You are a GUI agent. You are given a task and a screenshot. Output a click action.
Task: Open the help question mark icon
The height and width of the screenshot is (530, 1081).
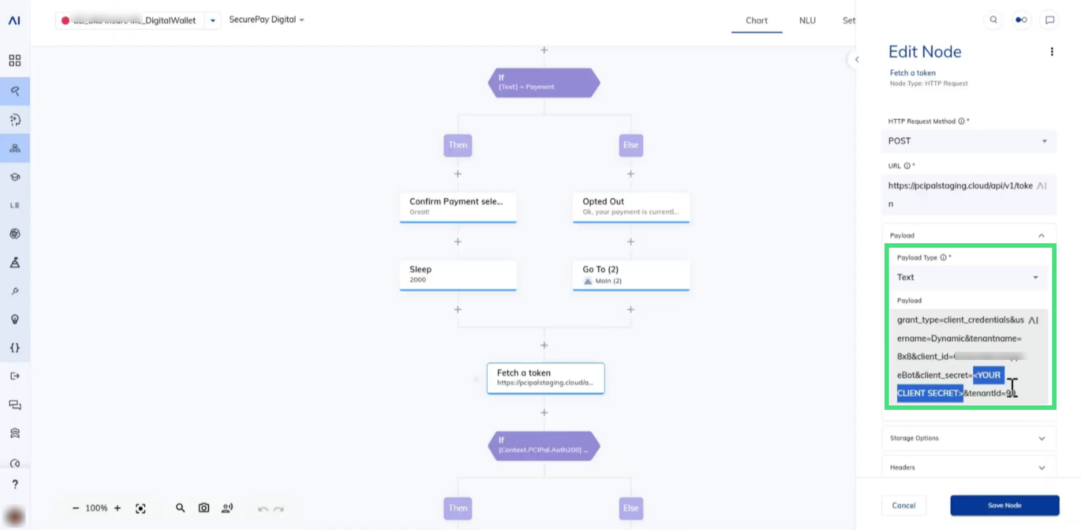click(x=15, y=484)
